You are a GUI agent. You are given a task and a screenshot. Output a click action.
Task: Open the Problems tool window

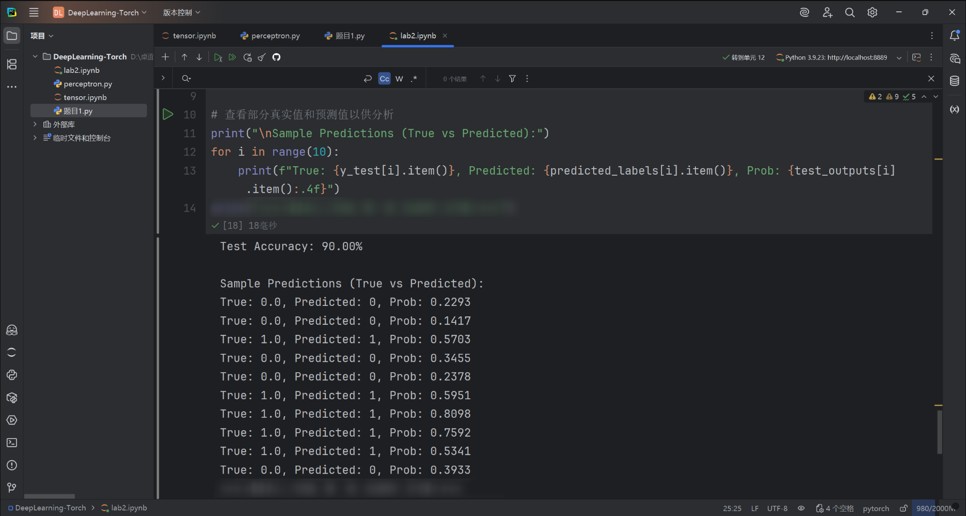(x=11, y=465)
